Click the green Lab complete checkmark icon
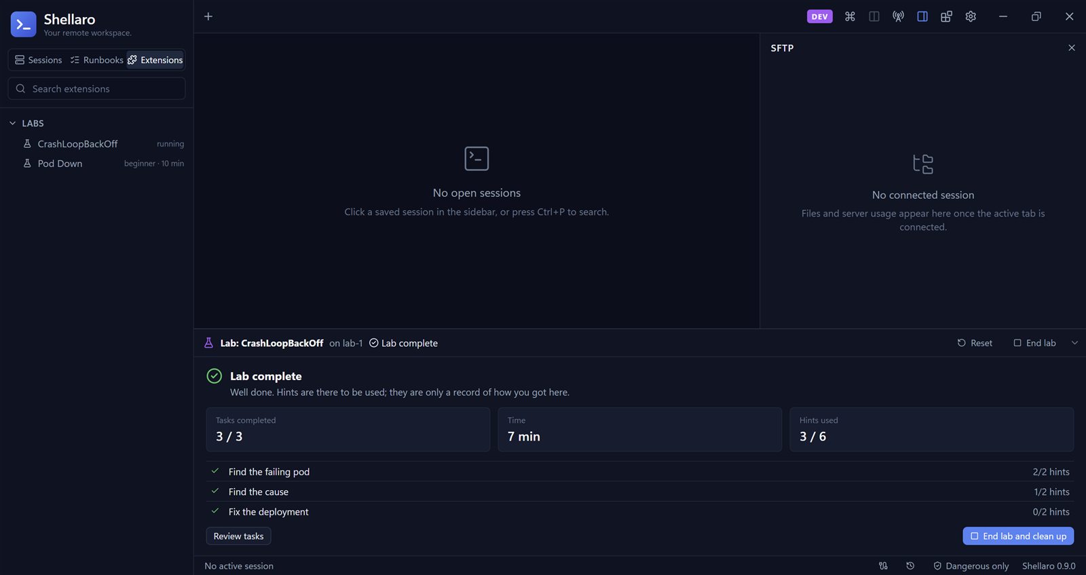 (x=214, y=376)
